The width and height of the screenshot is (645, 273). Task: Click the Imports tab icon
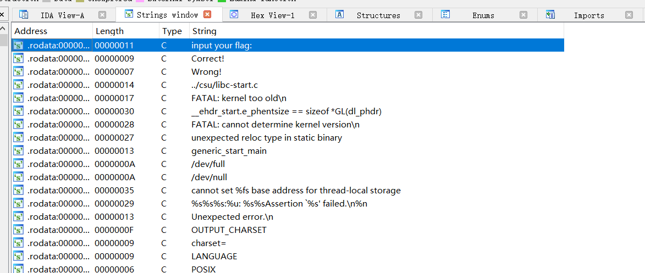pos(550,15)
